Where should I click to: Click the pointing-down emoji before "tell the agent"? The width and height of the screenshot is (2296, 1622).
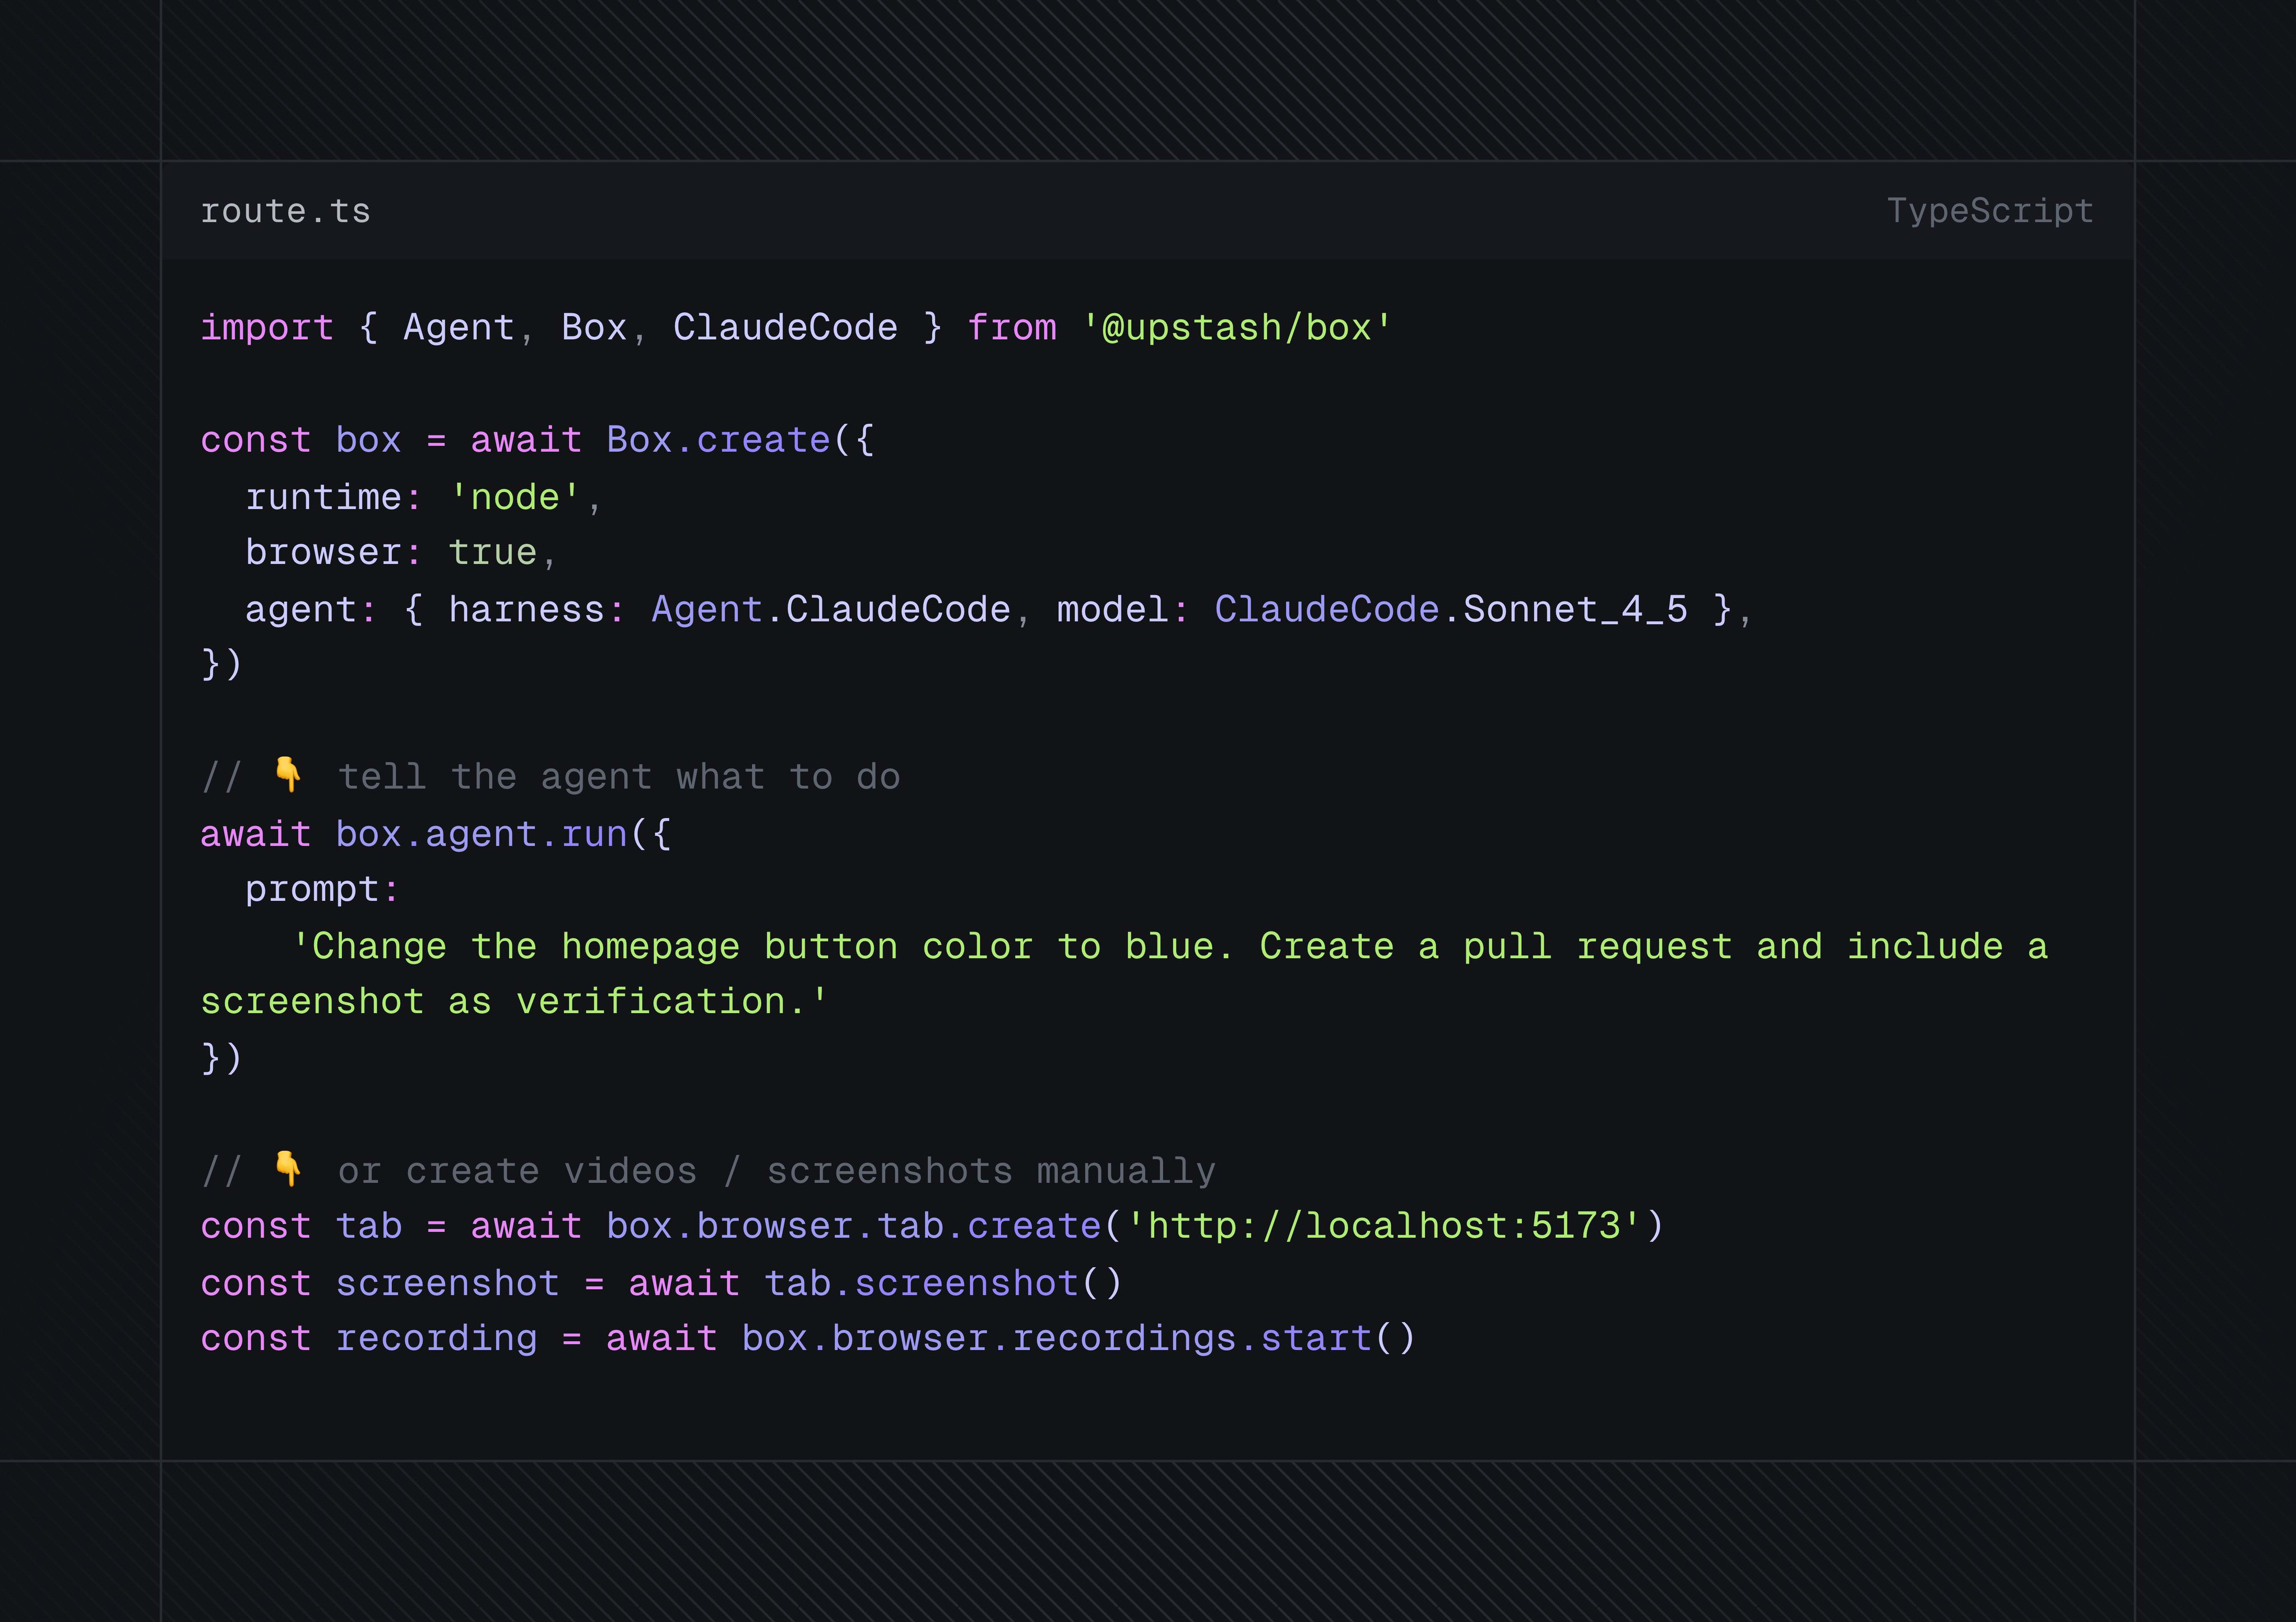tap(288, 774)
